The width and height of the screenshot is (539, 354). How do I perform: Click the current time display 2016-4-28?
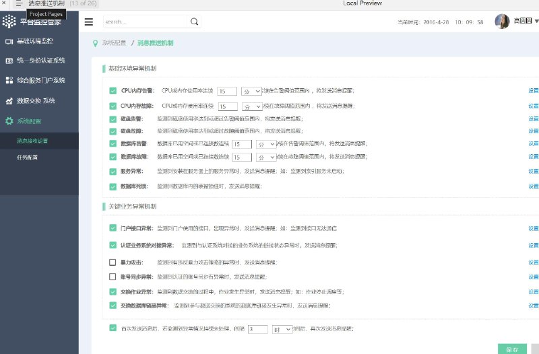pyautogui.click(x=441, y=22)
